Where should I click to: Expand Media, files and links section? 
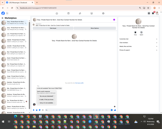pyautogui.click(x=138, y=47)
